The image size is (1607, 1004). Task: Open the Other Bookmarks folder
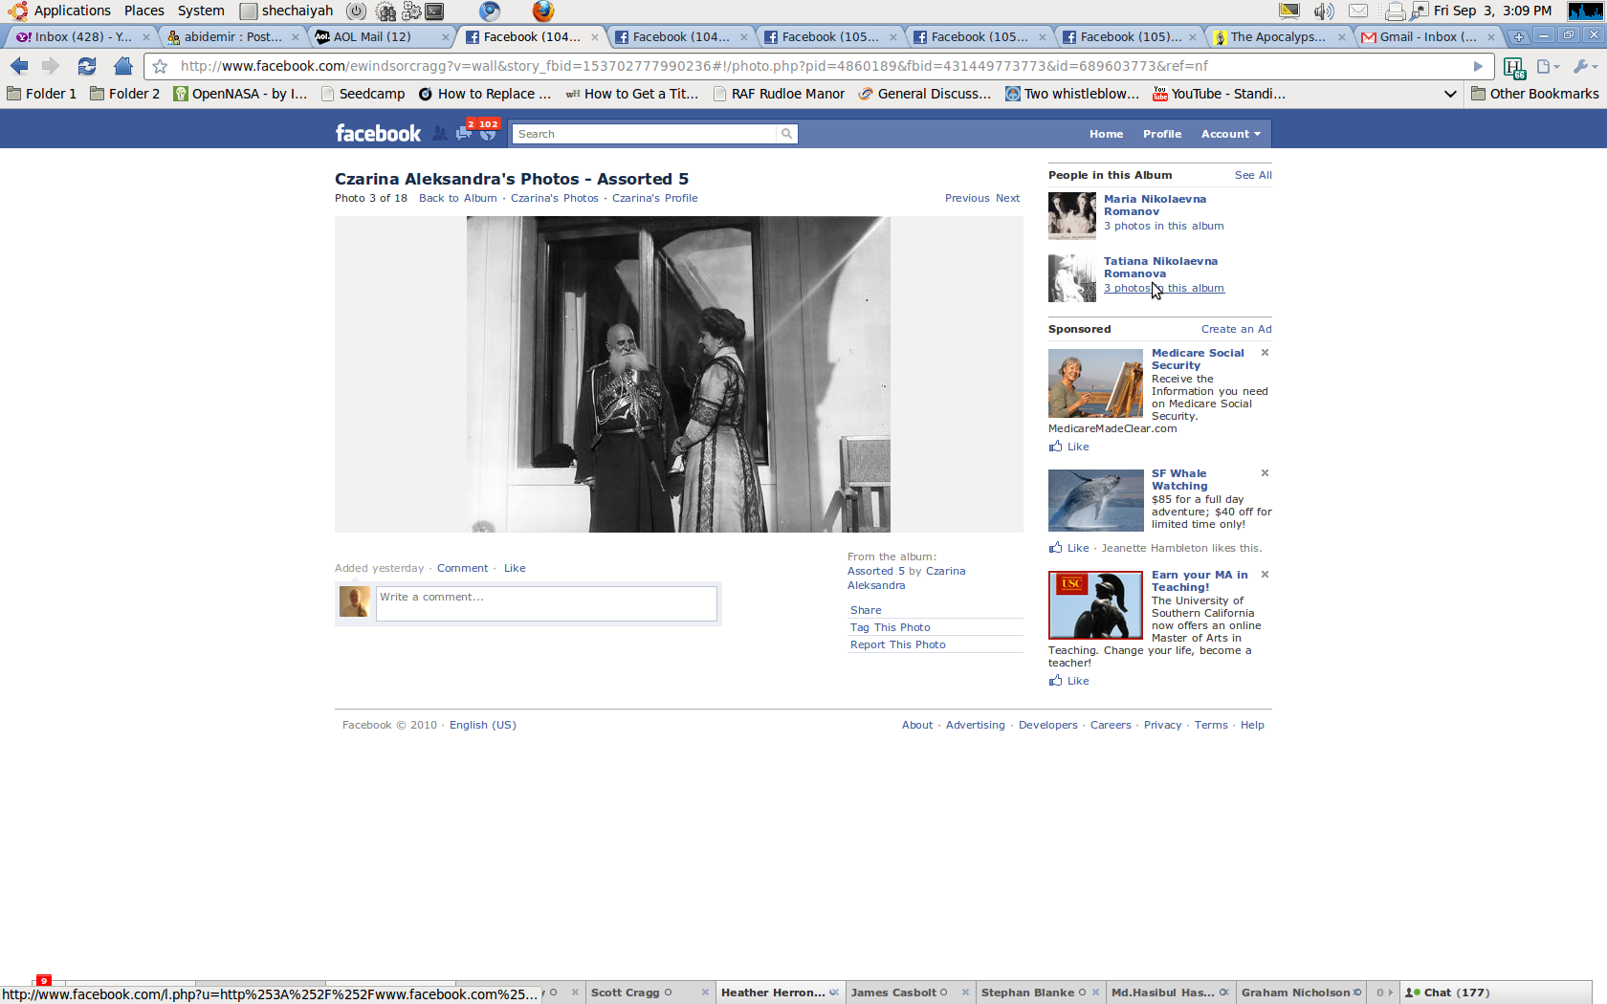tap(1534, 94)
